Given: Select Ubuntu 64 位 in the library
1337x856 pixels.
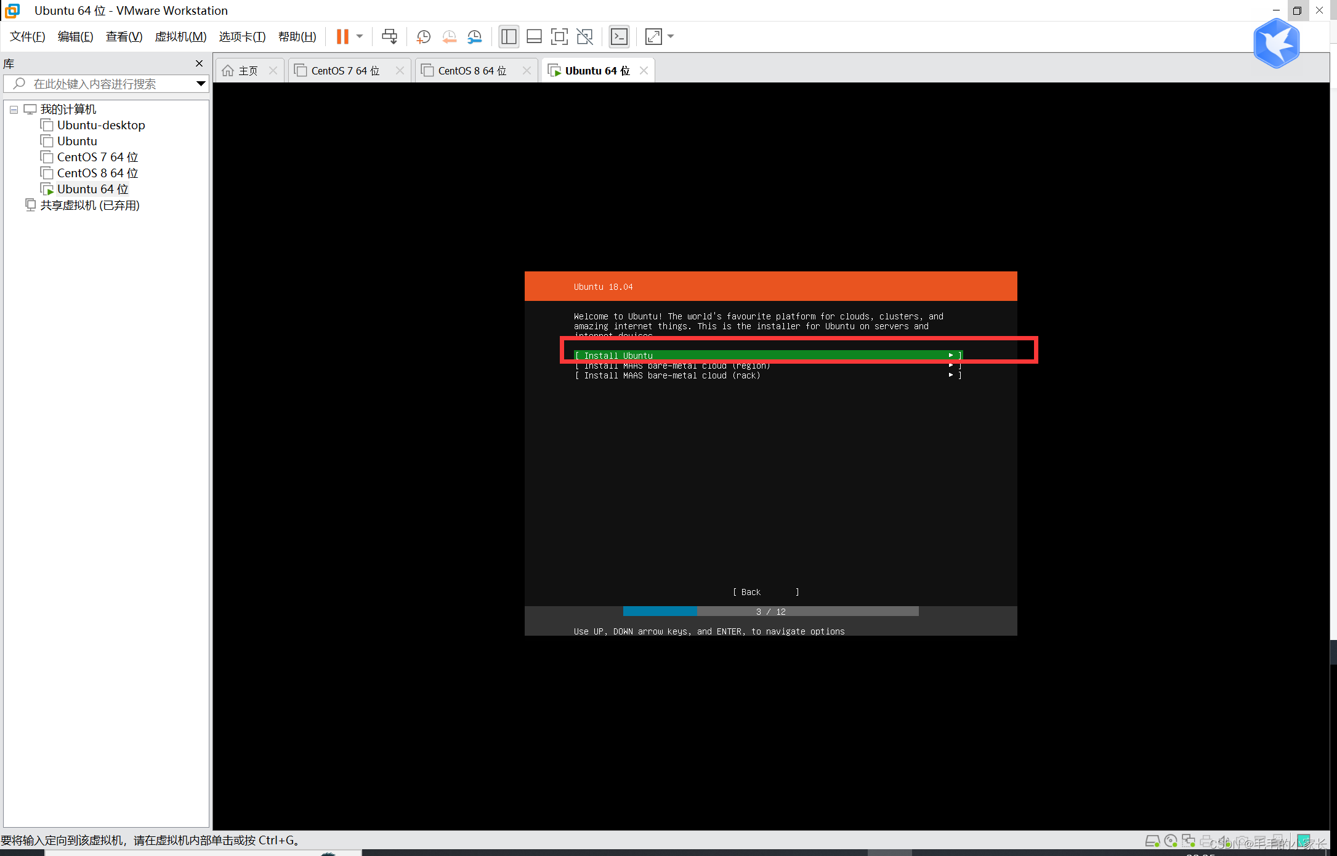Looking at the screenshot, I should tap(92, 189).
